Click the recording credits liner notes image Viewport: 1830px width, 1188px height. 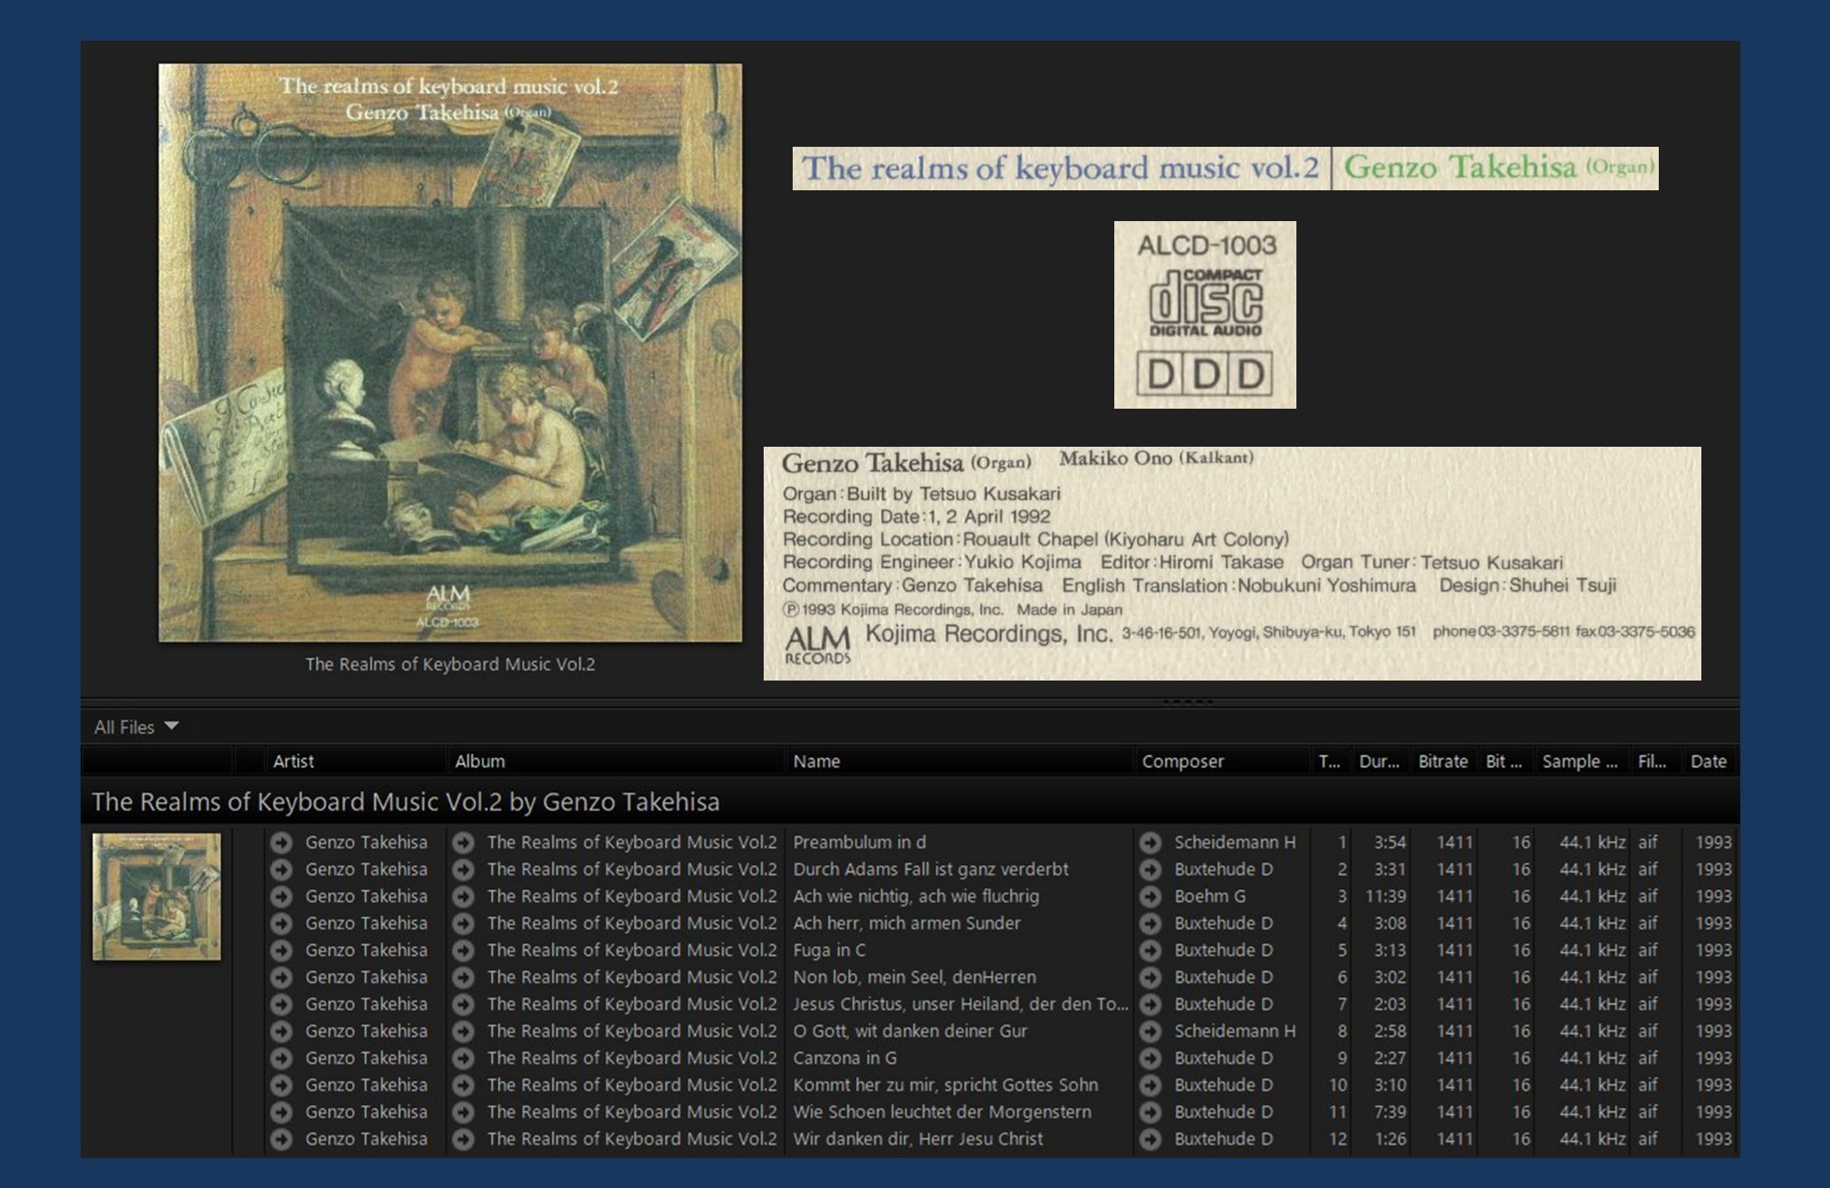pyautogui.click(x=1232, y=563)
